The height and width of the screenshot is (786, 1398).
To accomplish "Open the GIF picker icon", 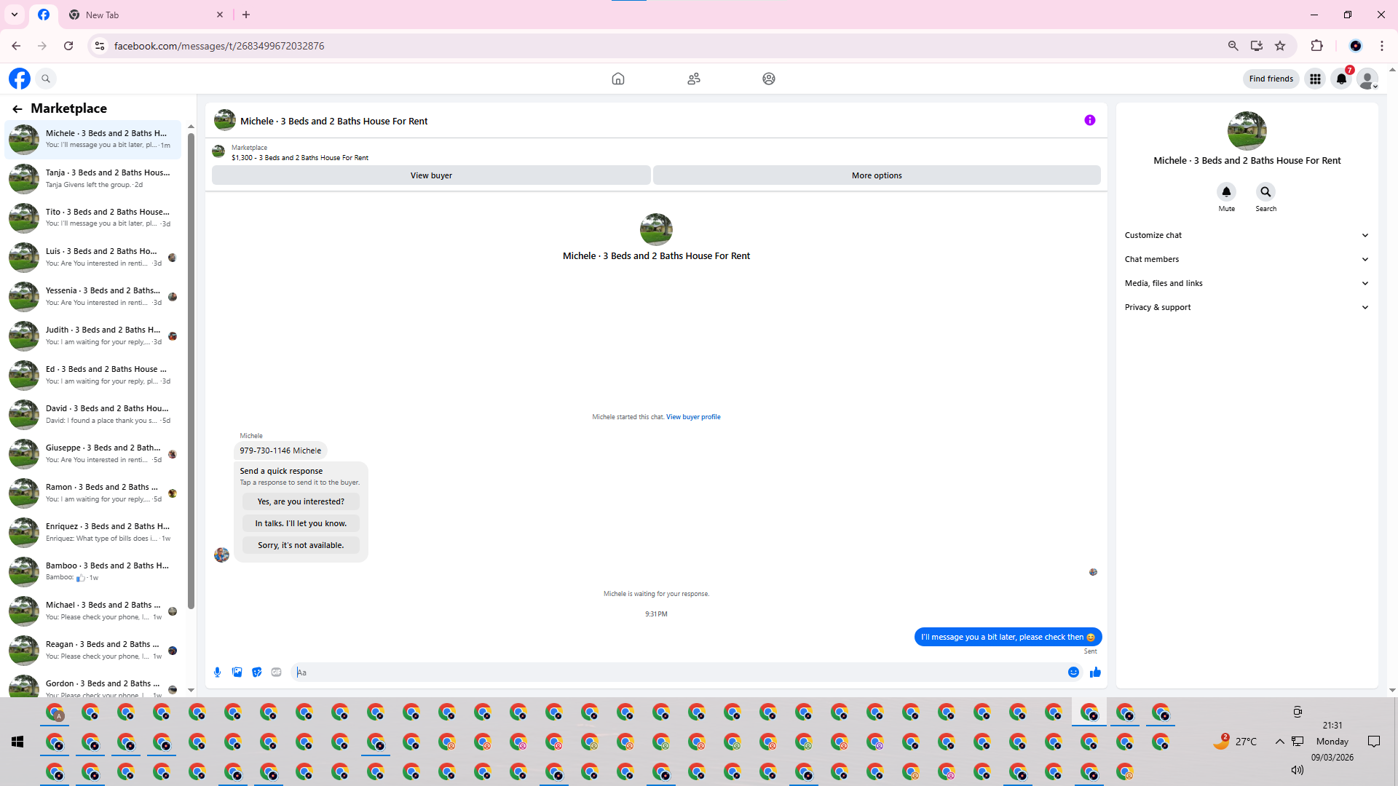I will click(x=276, y=672).
